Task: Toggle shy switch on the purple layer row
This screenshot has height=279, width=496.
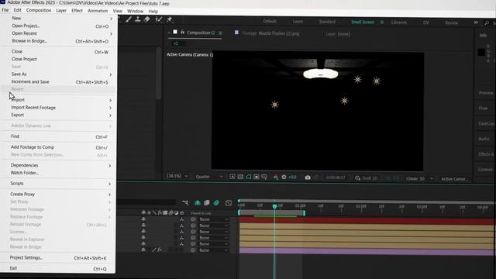Action: click(x=143, y=250)
